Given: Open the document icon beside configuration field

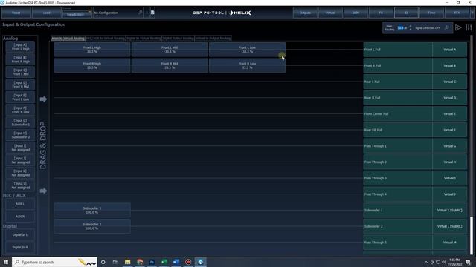Looking at the screenshot, I should pos(152,13).
